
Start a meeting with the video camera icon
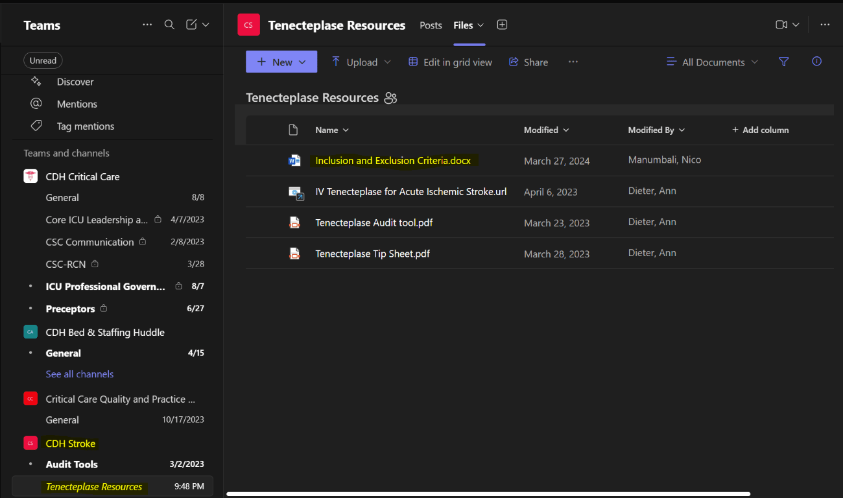pos(781,25)
